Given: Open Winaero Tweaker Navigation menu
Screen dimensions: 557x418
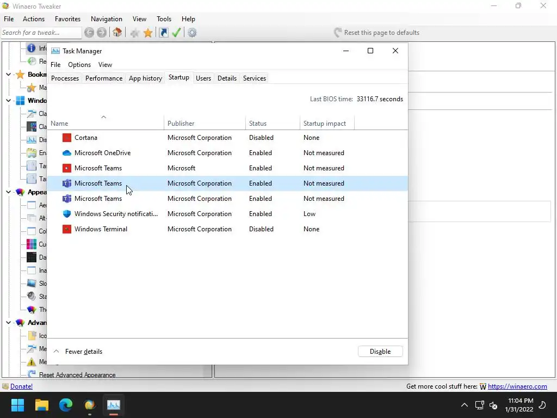Looking at the screenshot, I should (107, 19).
